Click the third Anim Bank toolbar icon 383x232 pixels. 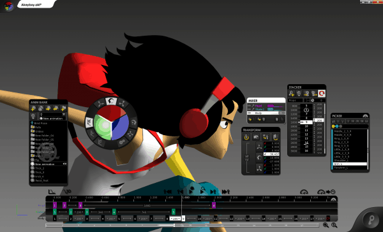tap(49, 108)
